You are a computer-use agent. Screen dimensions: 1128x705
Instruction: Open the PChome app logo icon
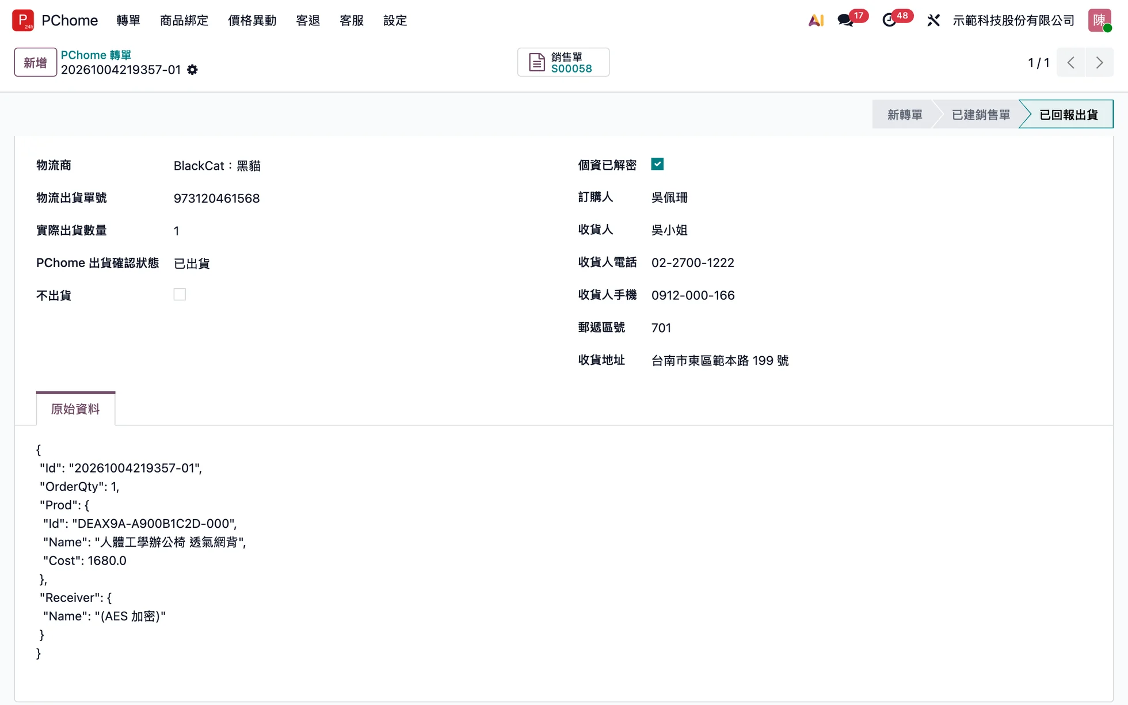(23, 20)
